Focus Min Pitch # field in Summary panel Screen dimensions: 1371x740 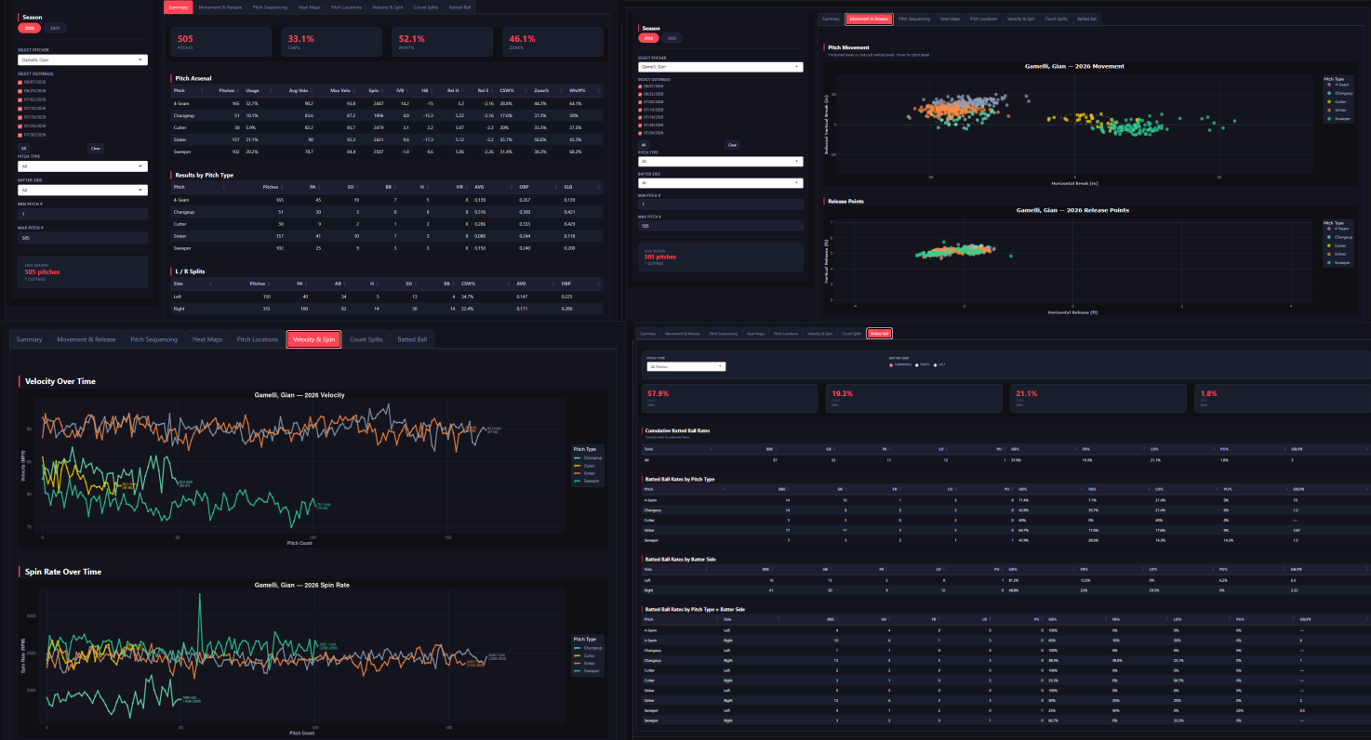click(83, 214)
